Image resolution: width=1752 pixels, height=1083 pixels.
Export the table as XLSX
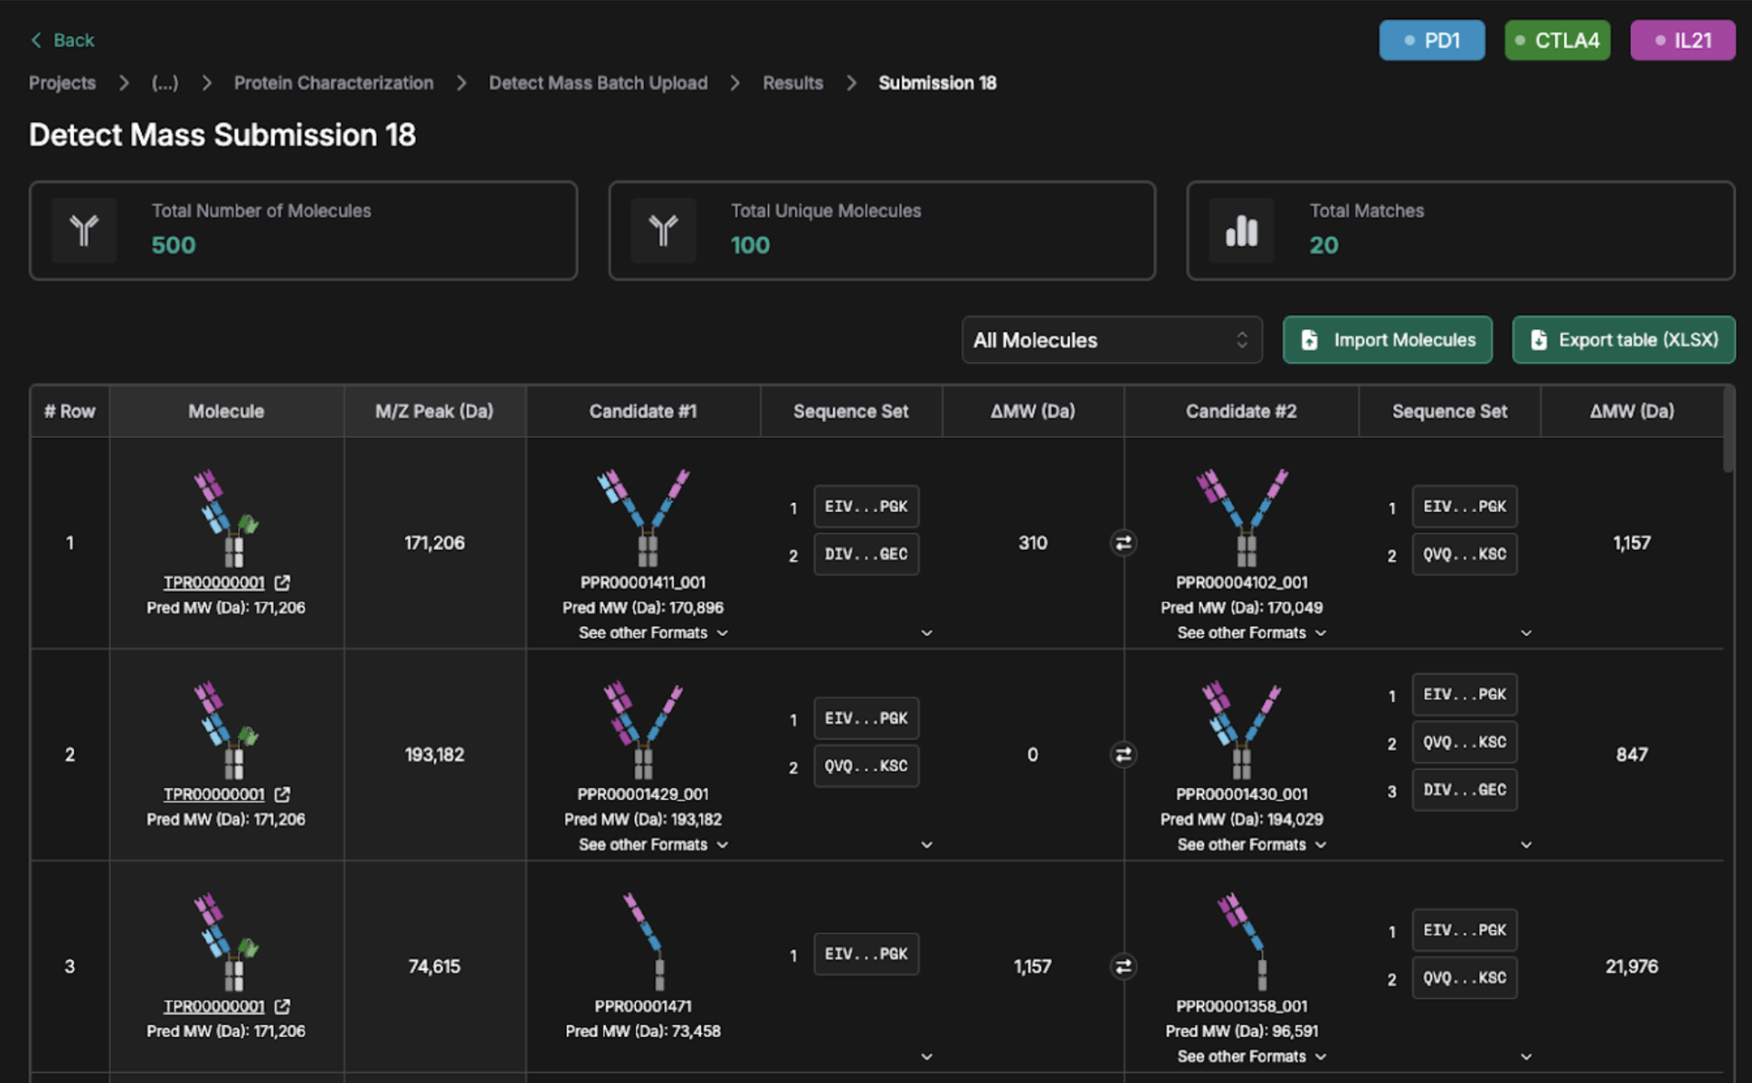(1623, 340)
